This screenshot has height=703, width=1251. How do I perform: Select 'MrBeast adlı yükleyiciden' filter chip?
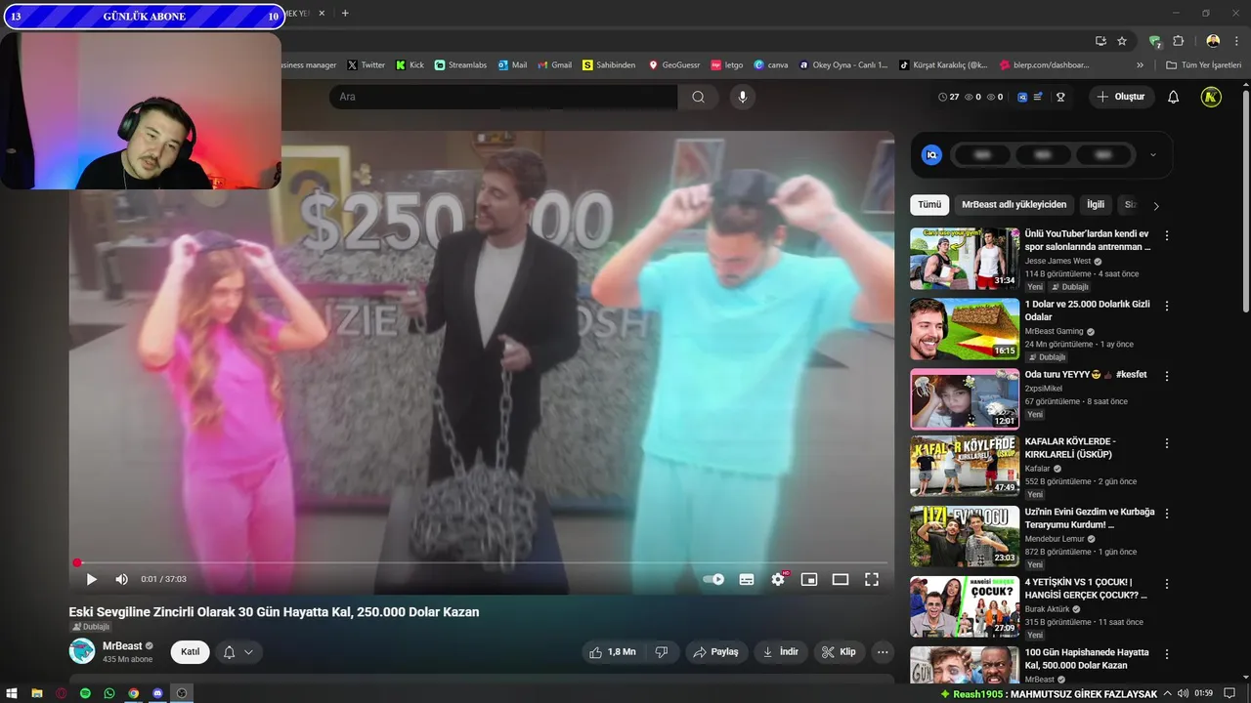tap(1014, 205)
